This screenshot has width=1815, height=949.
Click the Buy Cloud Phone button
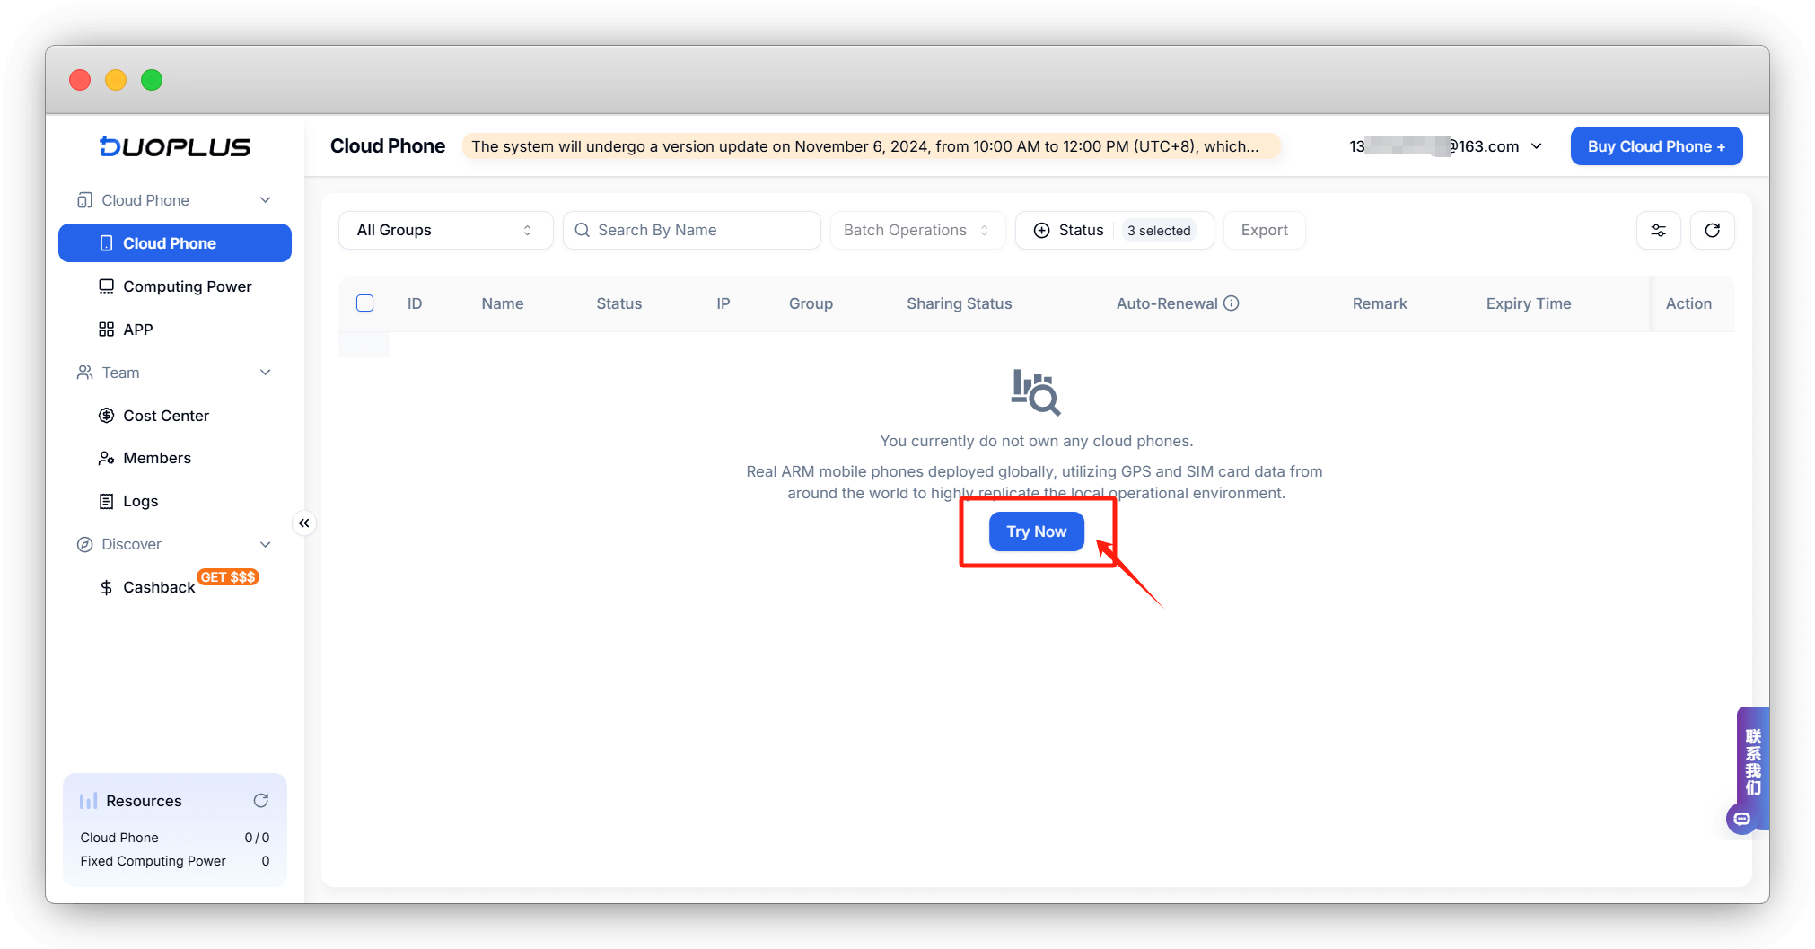[x=1655, y=146]
